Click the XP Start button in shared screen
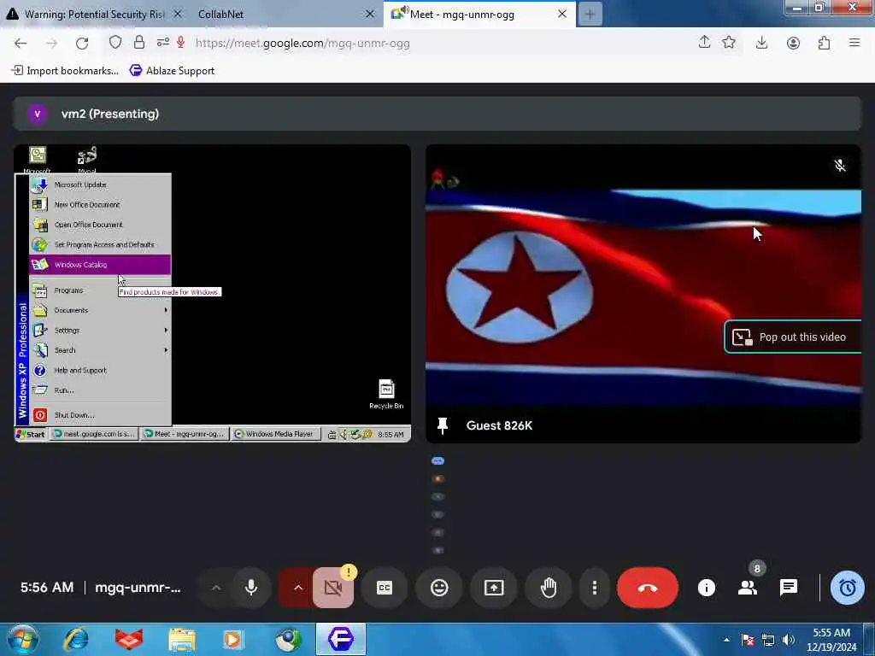875x656 pixels. 32,434
